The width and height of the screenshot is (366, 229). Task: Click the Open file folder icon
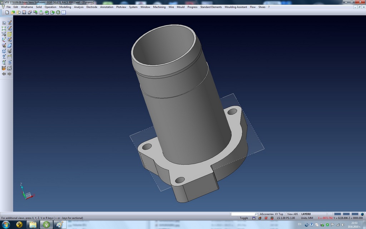coord(13,12)
